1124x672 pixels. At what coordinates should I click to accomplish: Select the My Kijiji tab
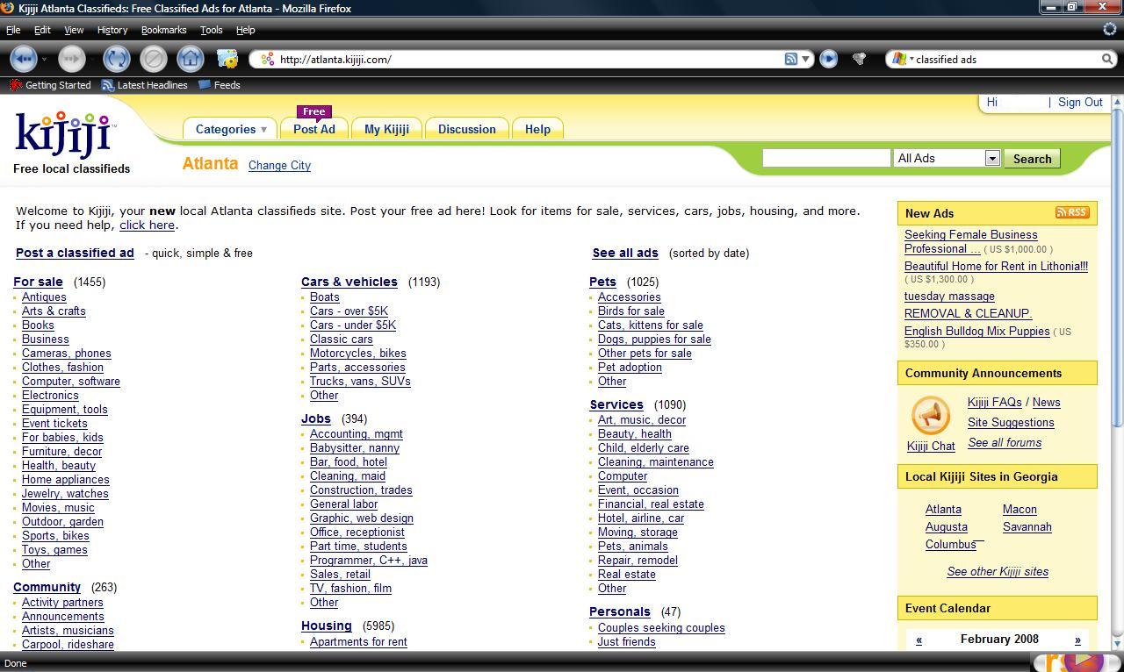tap(386, 129)
